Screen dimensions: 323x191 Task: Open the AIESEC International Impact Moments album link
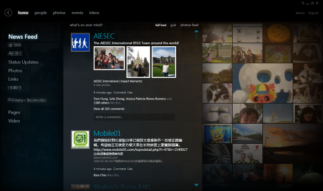pyautogui.click(x=118, y=81)
